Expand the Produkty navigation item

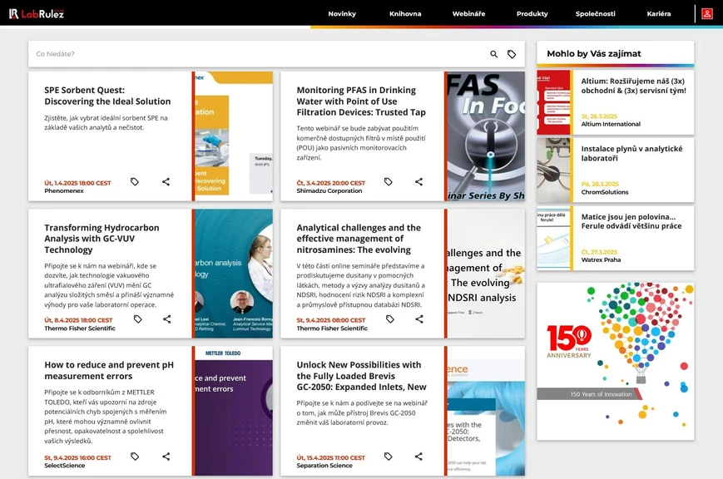[532, 13]
